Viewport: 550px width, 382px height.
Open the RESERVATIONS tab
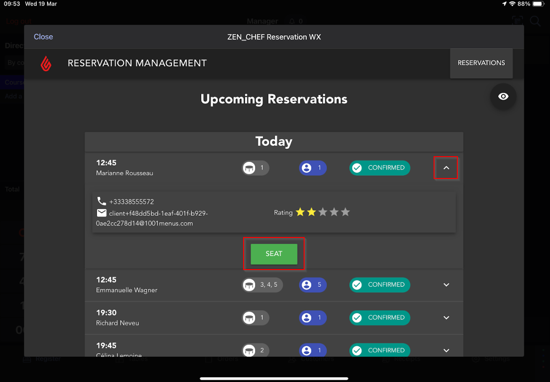[481, 63]
